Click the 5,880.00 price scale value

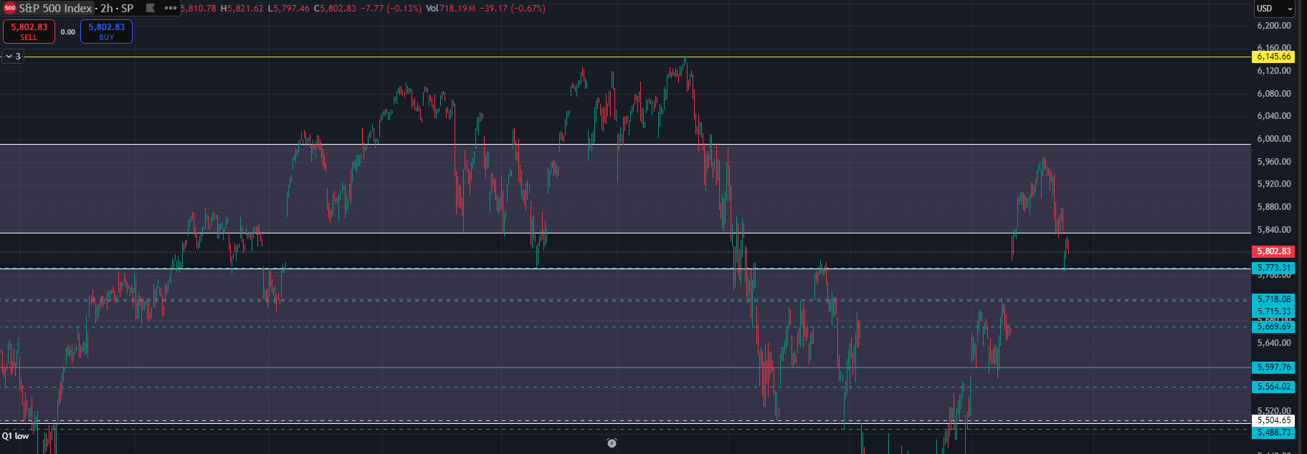point(1273,207)
